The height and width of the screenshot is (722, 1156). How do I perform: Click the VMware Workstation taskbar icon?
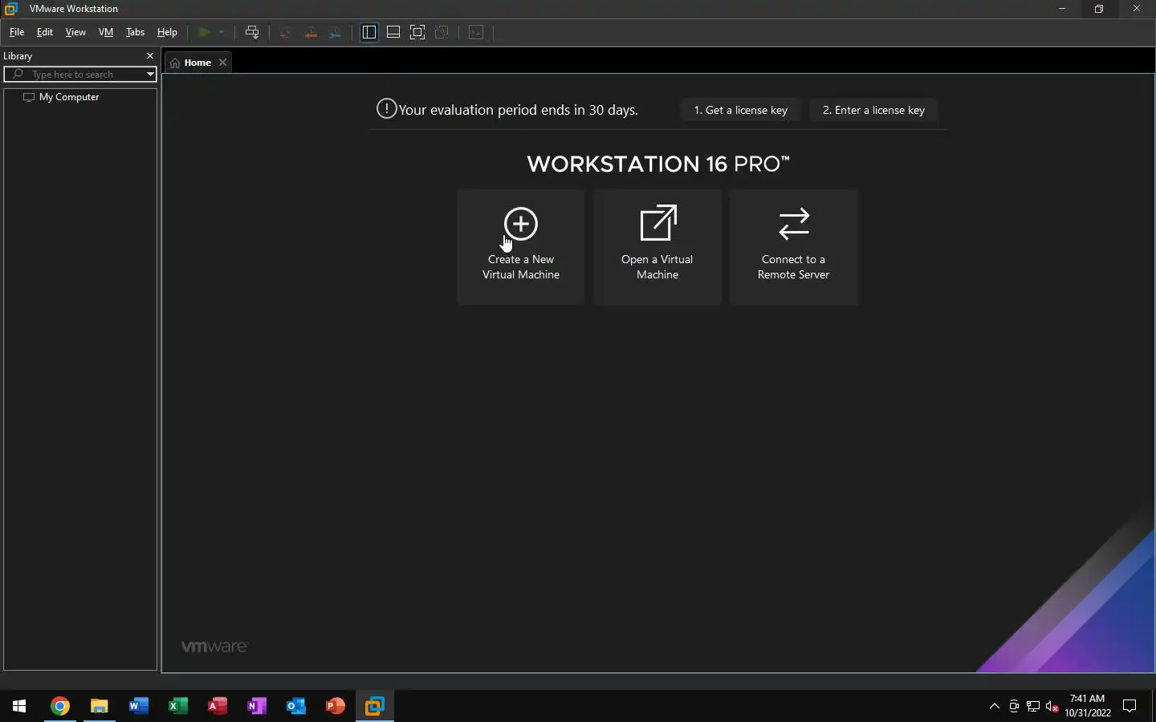click(x=374, y=706)
